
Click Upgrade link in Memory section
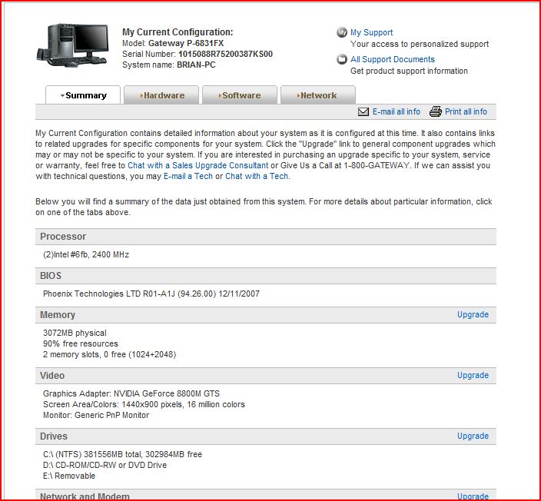(473, 315)
